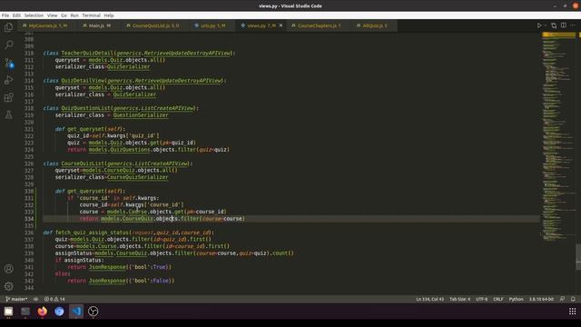The width and height of the screenshot is (581, 327).
Task: Open problems via errors and warnings count
Action: tap(54, 299)
